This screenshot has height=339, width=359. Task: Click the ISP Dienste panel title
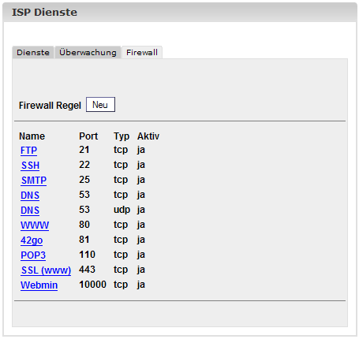pyautogui.click(x=44, y=13)
